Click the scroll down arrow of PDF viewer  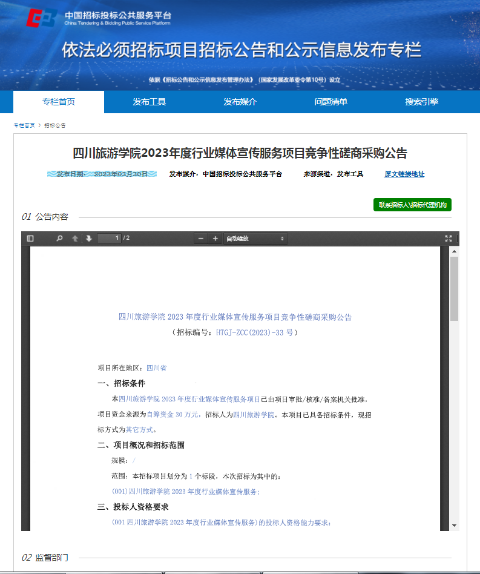tap(454, 526)
